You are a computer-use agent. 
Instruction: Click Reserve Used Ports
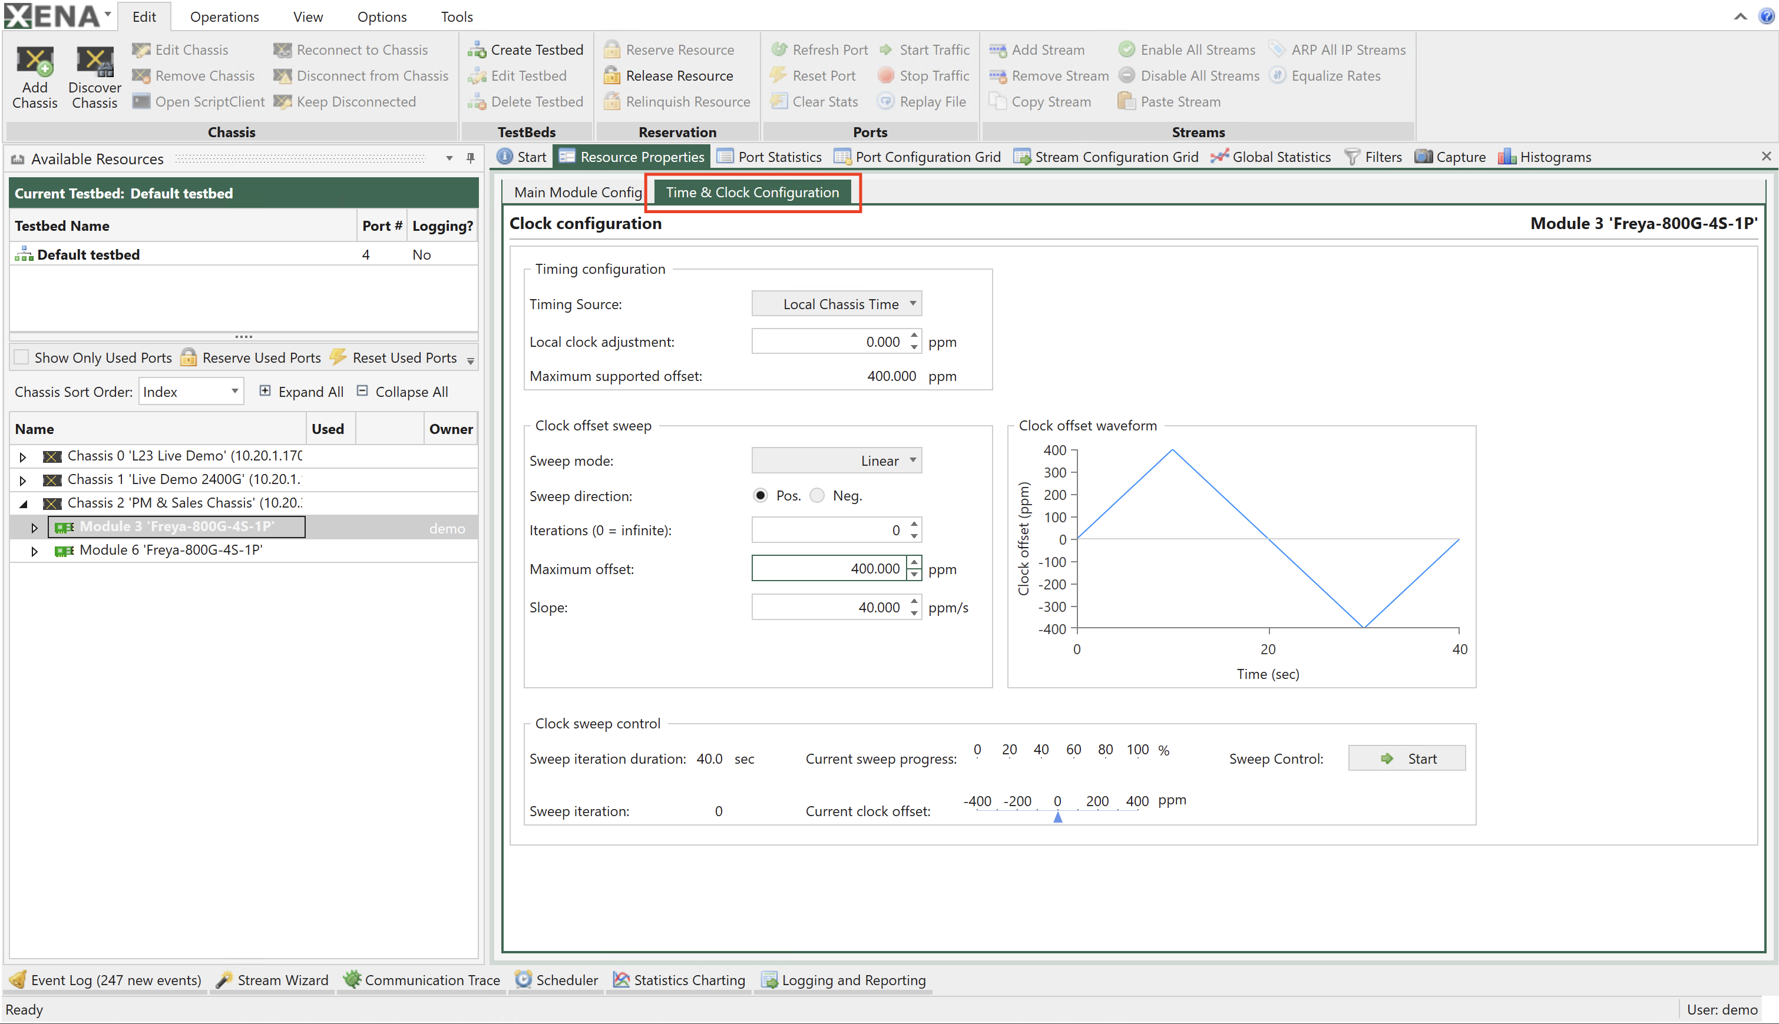coord(250,357)
